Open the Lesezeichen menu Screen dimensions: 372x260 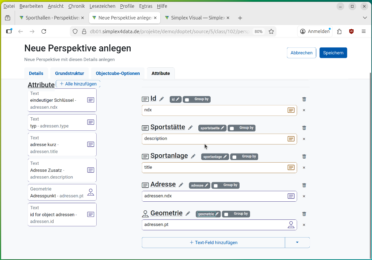(102, 6)
